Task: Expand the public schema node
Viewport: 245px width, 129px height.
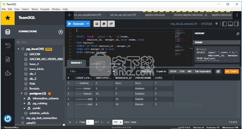Action: [25, 108]
